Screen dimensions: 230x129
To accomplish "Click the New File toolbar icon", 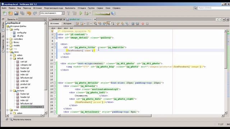I will coord(5,13).
